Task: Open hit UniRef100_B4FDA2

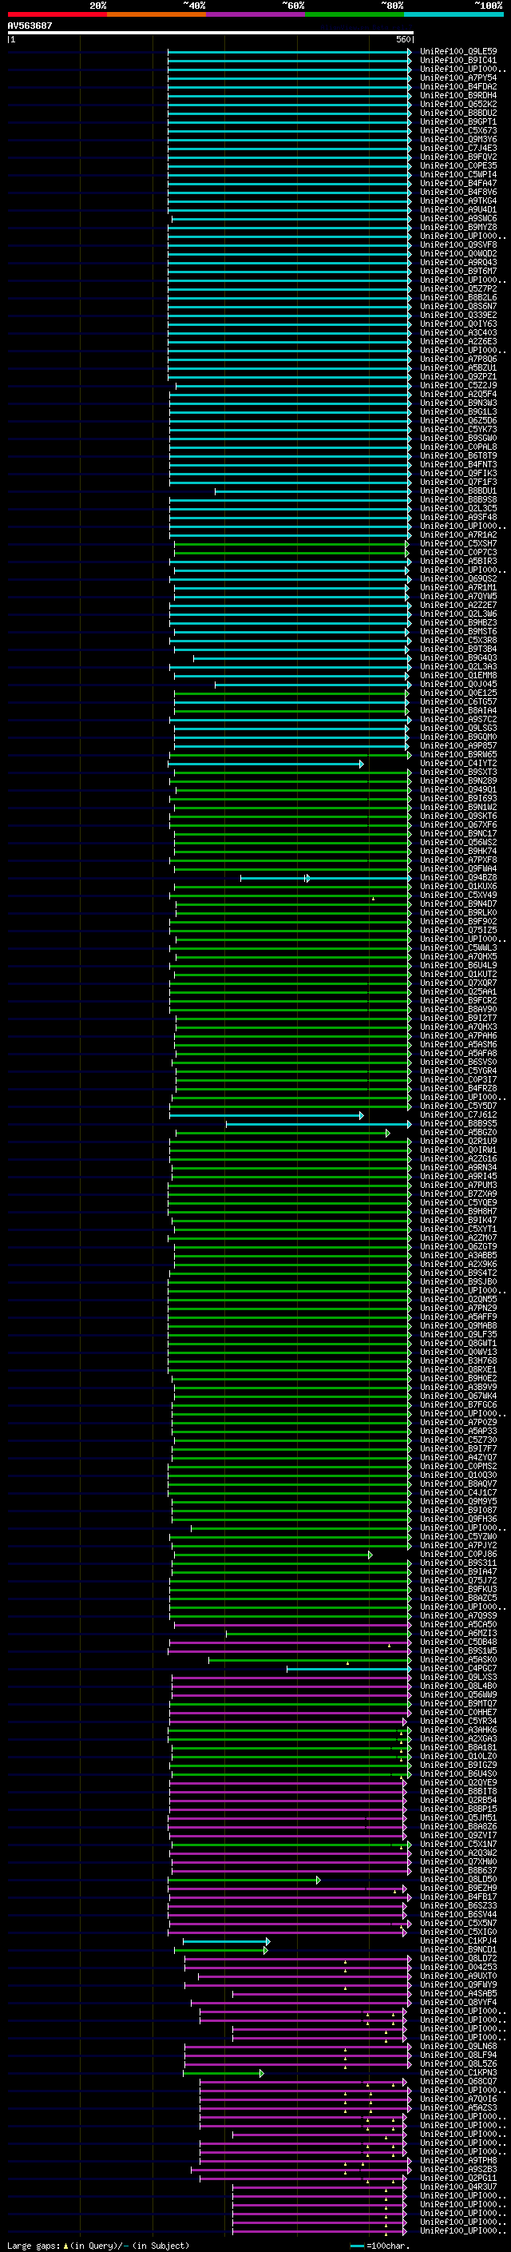Action: 458,86
